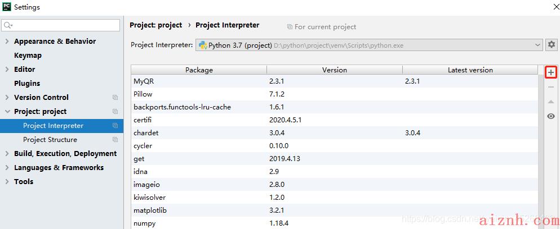Click the copy icon beside Version Control
Screen dimensions: 560x229
115,98
